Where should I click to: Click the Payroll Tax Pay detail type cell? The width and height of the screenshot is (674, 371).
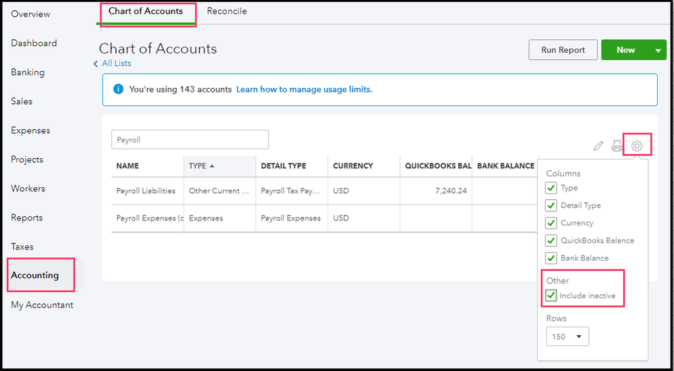tap(290, 191)
